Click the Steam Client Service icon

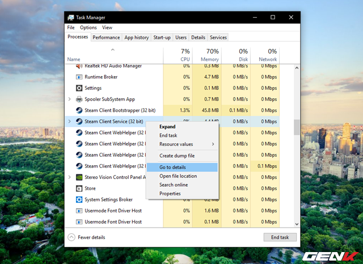pos(79,121)
